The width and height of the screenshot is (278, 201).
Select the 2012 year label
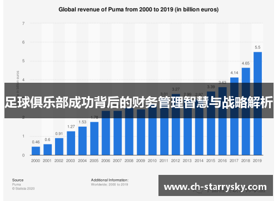click(176, 160)
